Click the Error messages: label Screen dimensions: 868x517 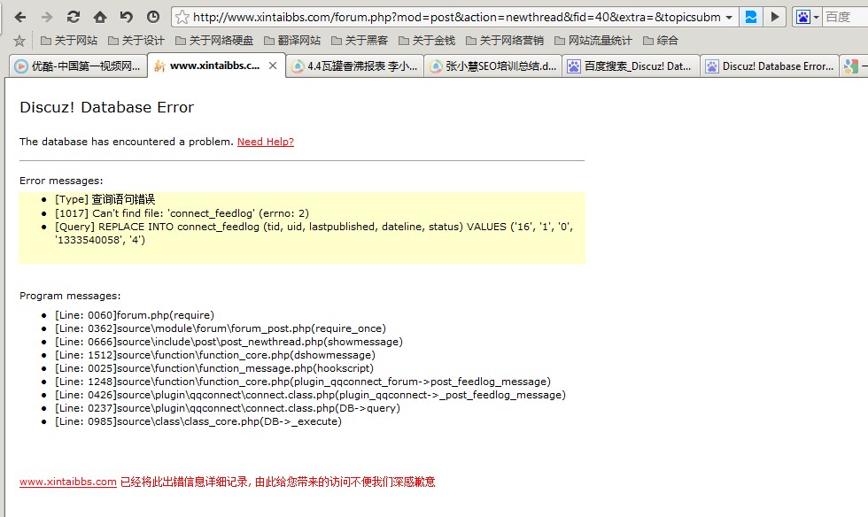point(61,181)
